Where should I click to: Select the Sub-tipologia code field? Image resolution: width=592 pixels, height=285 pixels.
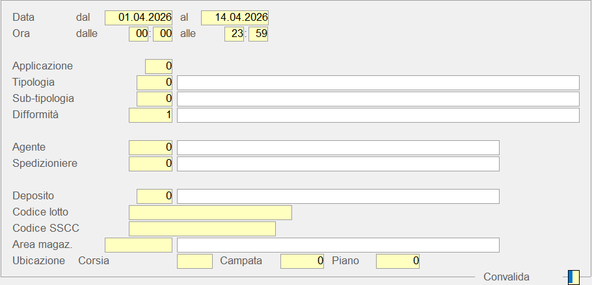coord(154,99)
